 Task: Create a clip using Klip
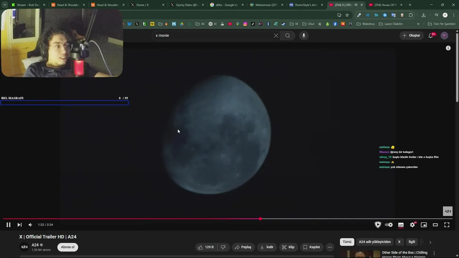(288, 247)
